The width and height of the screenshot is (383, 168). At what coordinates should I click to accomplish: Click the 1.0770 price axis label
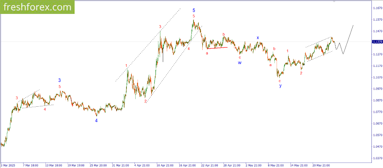pyautogui.click(x=378, y=112)
